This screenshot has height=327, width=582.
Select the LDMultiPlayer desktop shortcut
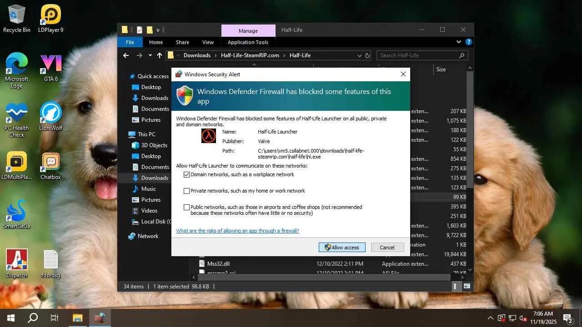(x=17, y=166)
